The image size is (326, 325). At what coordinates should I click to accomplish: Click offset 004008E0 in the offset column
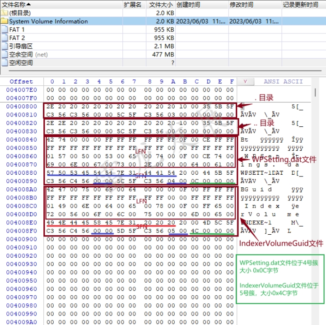pyautogui.click(x=21, y=223)
